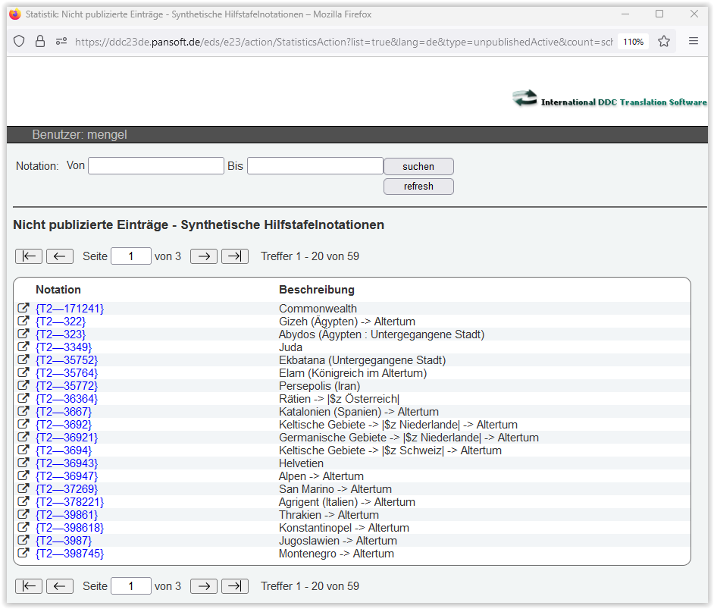This screenshot has height=609, width=714.
Task: View site security padlock information
Action: [x=40, y=42]
